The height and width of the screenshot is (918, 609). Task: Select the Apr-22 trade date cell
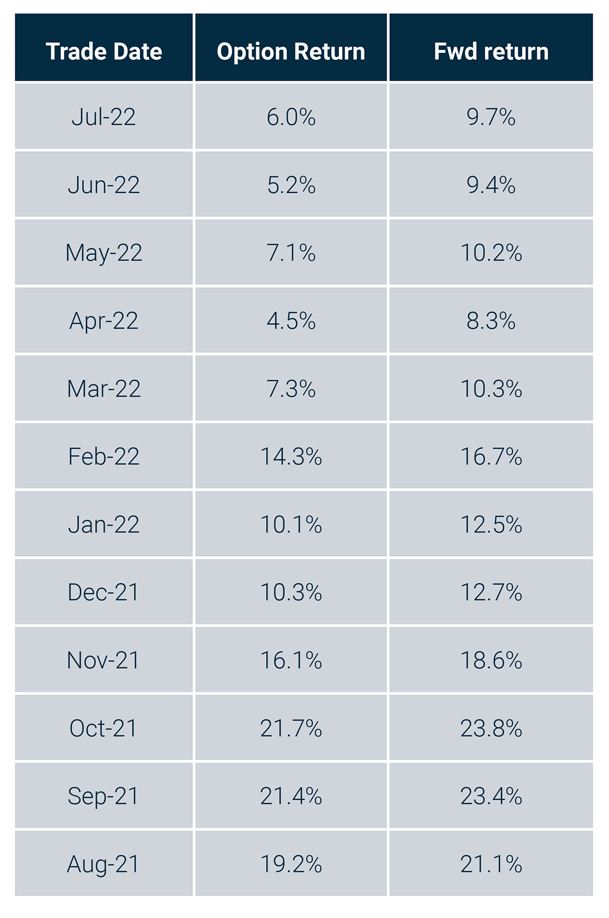[x=104, y=321]
